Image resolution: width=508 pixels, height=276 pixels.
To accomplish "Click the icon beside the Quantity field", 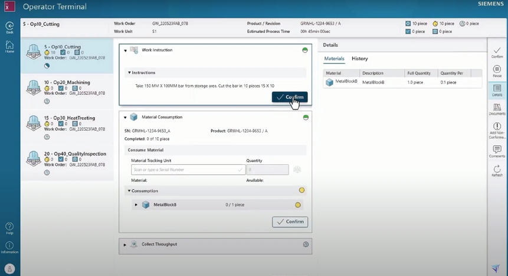I will pyautogui.click(x=297, y=169).
